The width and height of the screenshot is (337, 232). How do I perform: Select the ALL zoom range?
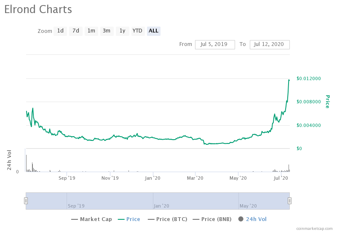[153, 31]
